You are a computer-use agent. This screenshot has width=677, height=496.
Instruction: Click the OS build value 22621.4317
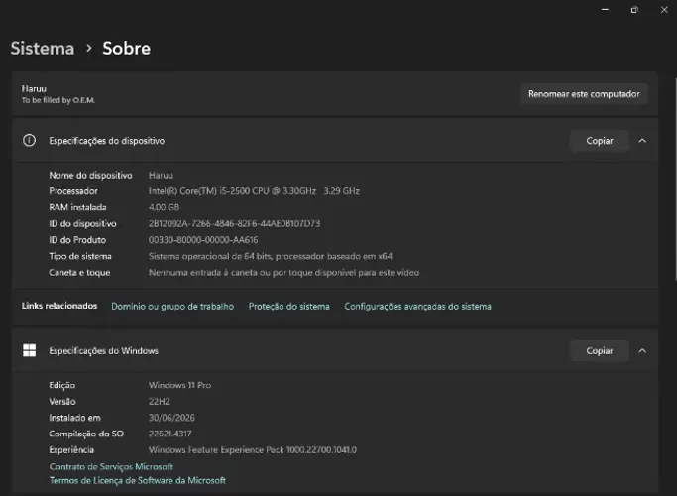point(170,434)
